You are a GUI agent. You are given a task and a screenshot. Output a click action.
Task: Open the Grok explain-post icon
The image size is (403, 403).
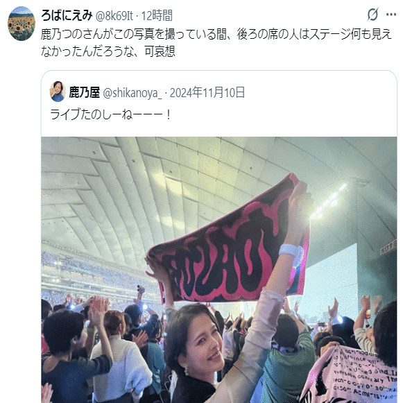click(372, 15)
